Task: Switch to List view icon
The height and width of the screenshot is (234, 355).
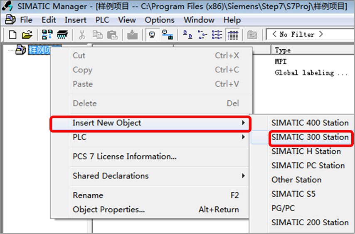Action: point(217,35)
